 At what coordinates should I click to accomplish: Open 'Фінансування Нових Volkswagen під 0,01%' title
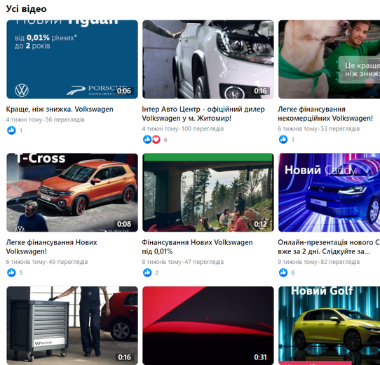point(197,247)
